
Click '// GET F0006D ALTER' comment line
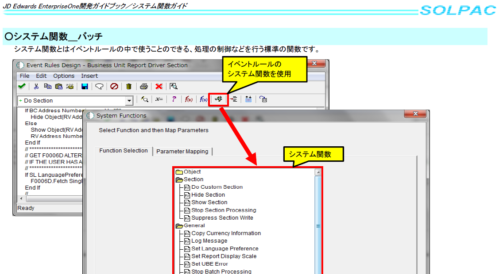pos(54,155)
